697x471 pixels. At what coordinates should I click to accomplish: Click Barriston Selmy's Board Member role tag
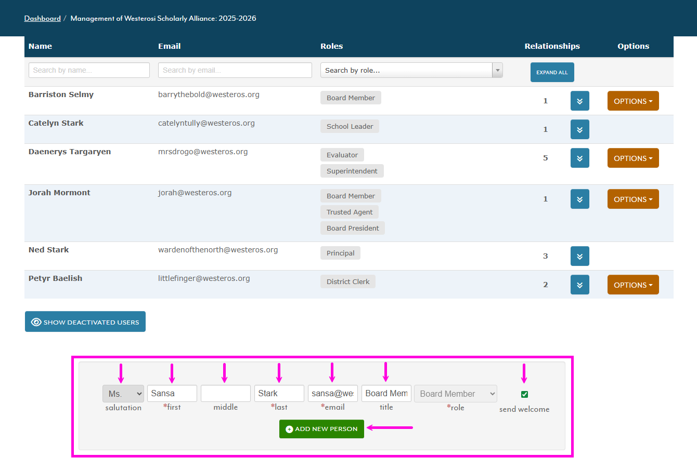[x=351, y=98]
